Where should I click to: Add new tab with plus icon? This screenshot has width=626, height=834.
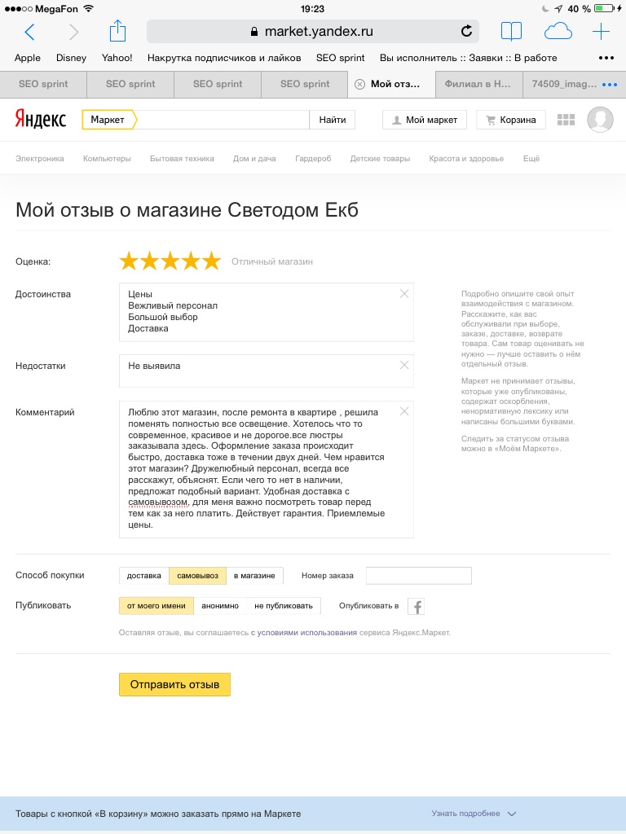click(x=601, y=32)
